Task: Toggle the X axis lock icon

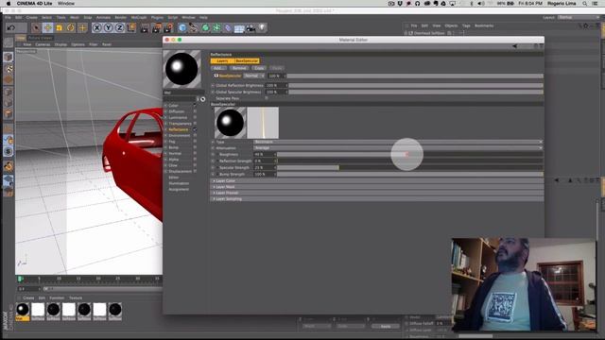Action: pos(96,27)
